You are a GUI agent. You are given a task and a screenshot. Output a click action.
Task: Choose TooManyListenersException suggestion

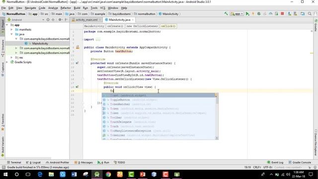click(159, 131)
